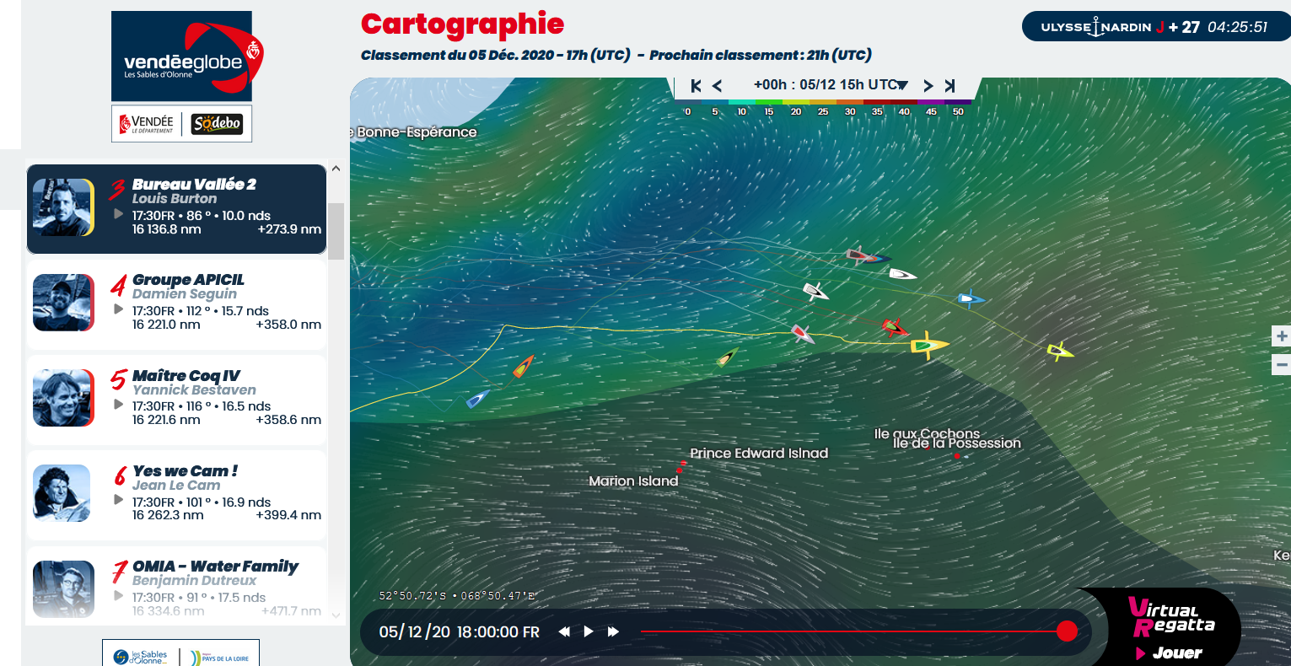The image size is (1291, 666).
Task: Expand Maître Coq IV details triangle
Action: click(x=119, y=405)
